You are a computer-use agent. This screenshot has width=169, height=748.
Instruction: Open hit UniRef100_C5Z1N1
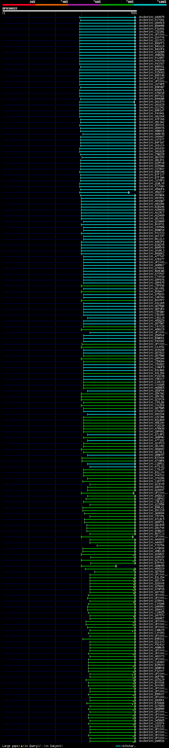click(152, 32)
